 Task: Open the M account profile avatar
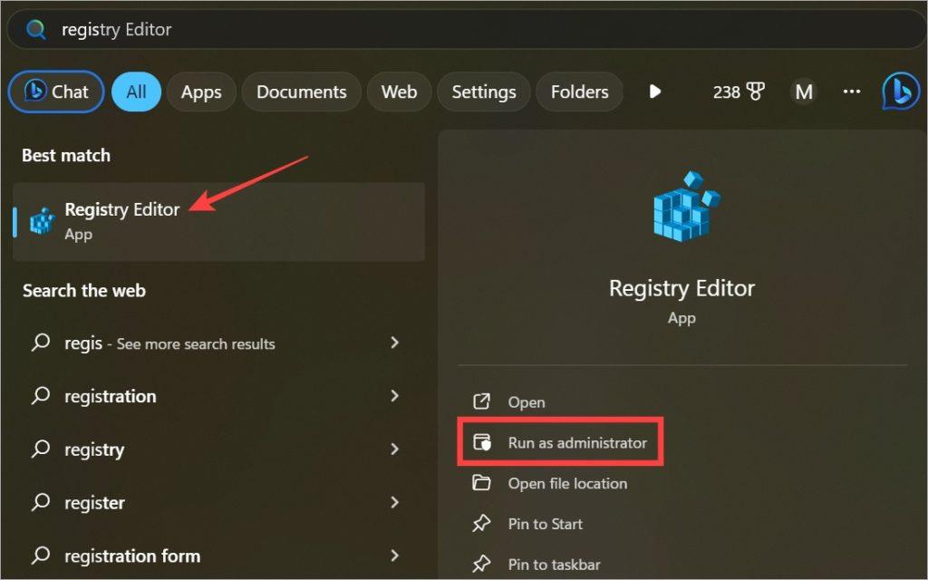804,92
